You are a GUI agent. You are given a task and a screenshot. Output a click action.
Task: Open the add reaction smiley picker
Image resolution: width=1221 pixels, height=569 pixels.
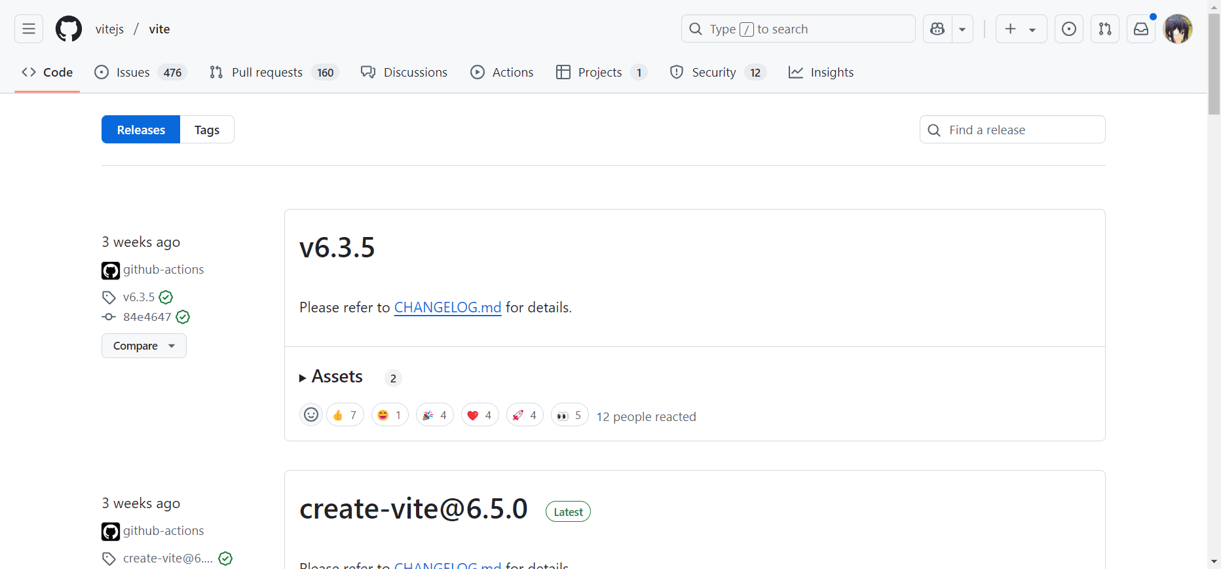311,415
